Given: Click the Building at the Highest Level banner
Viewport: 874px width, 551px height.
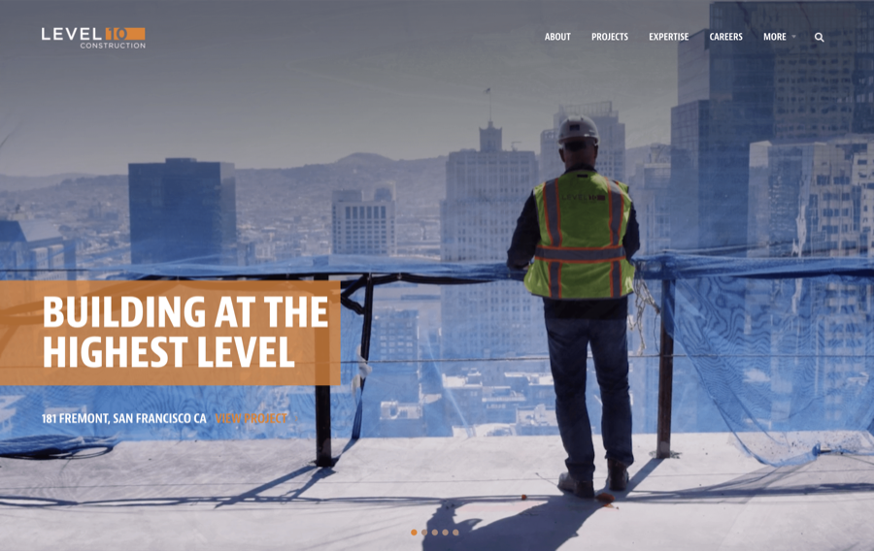Looking at the screenshot, I should point(169,333).
